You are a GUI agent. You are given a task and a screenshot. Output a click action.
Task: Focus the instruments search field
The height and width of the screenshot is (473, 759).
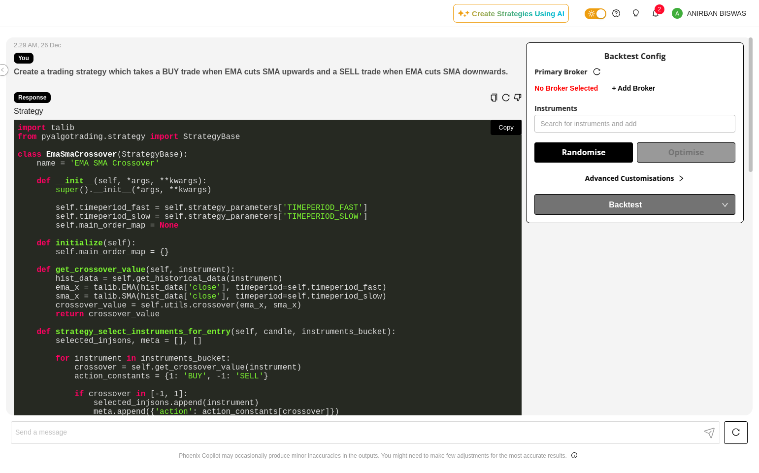634,124
